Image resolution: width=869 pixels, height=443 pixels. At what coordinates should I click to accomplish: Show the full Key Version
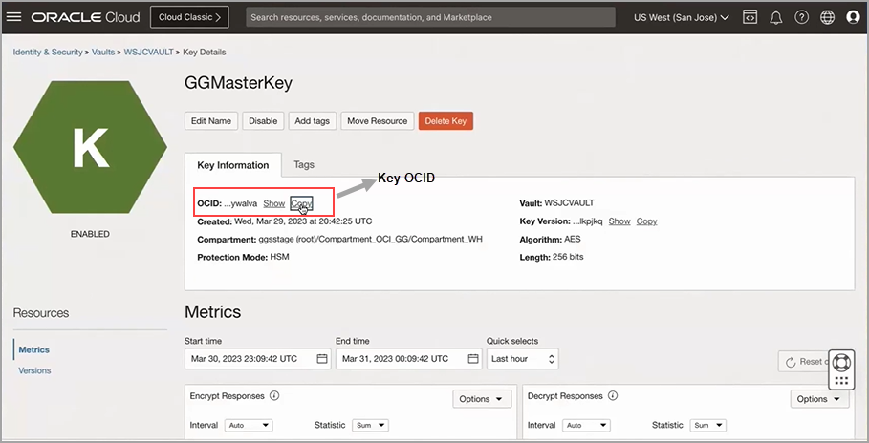click(619, 221)
